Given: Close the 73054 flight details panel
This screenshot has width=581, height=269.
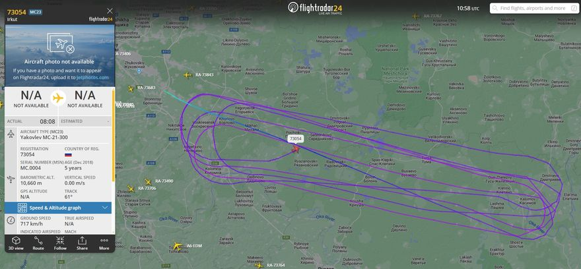Looking at the screenshot, I should coord(110,11).
